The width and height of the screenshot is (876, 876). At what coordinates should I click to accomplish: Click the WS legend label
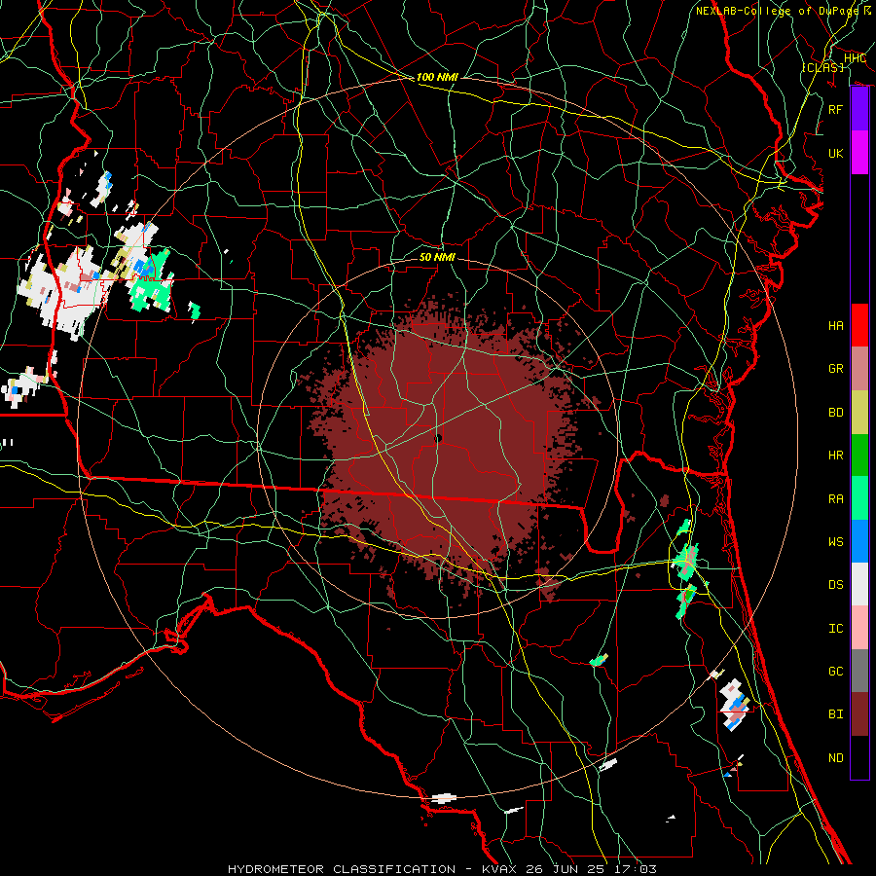click(836, 542)
